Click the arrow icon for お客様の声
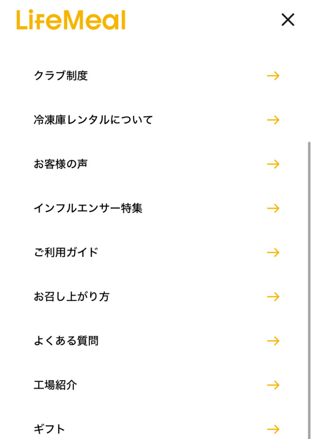Image resolution: width=313 pixels, height=439 pixels. click(x=273, y=164)
